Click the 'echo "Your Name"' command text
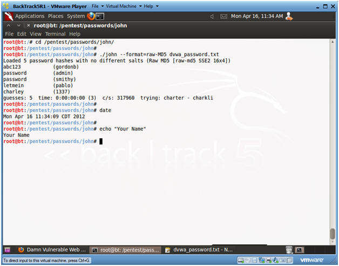 pyautogui.click(x=123, y=129)
